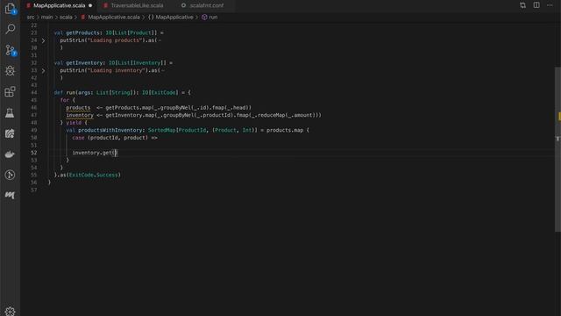Click the gear file icon on scalafmt.conf tab
This screenshot has height=316, width=561.
(183, 6)
